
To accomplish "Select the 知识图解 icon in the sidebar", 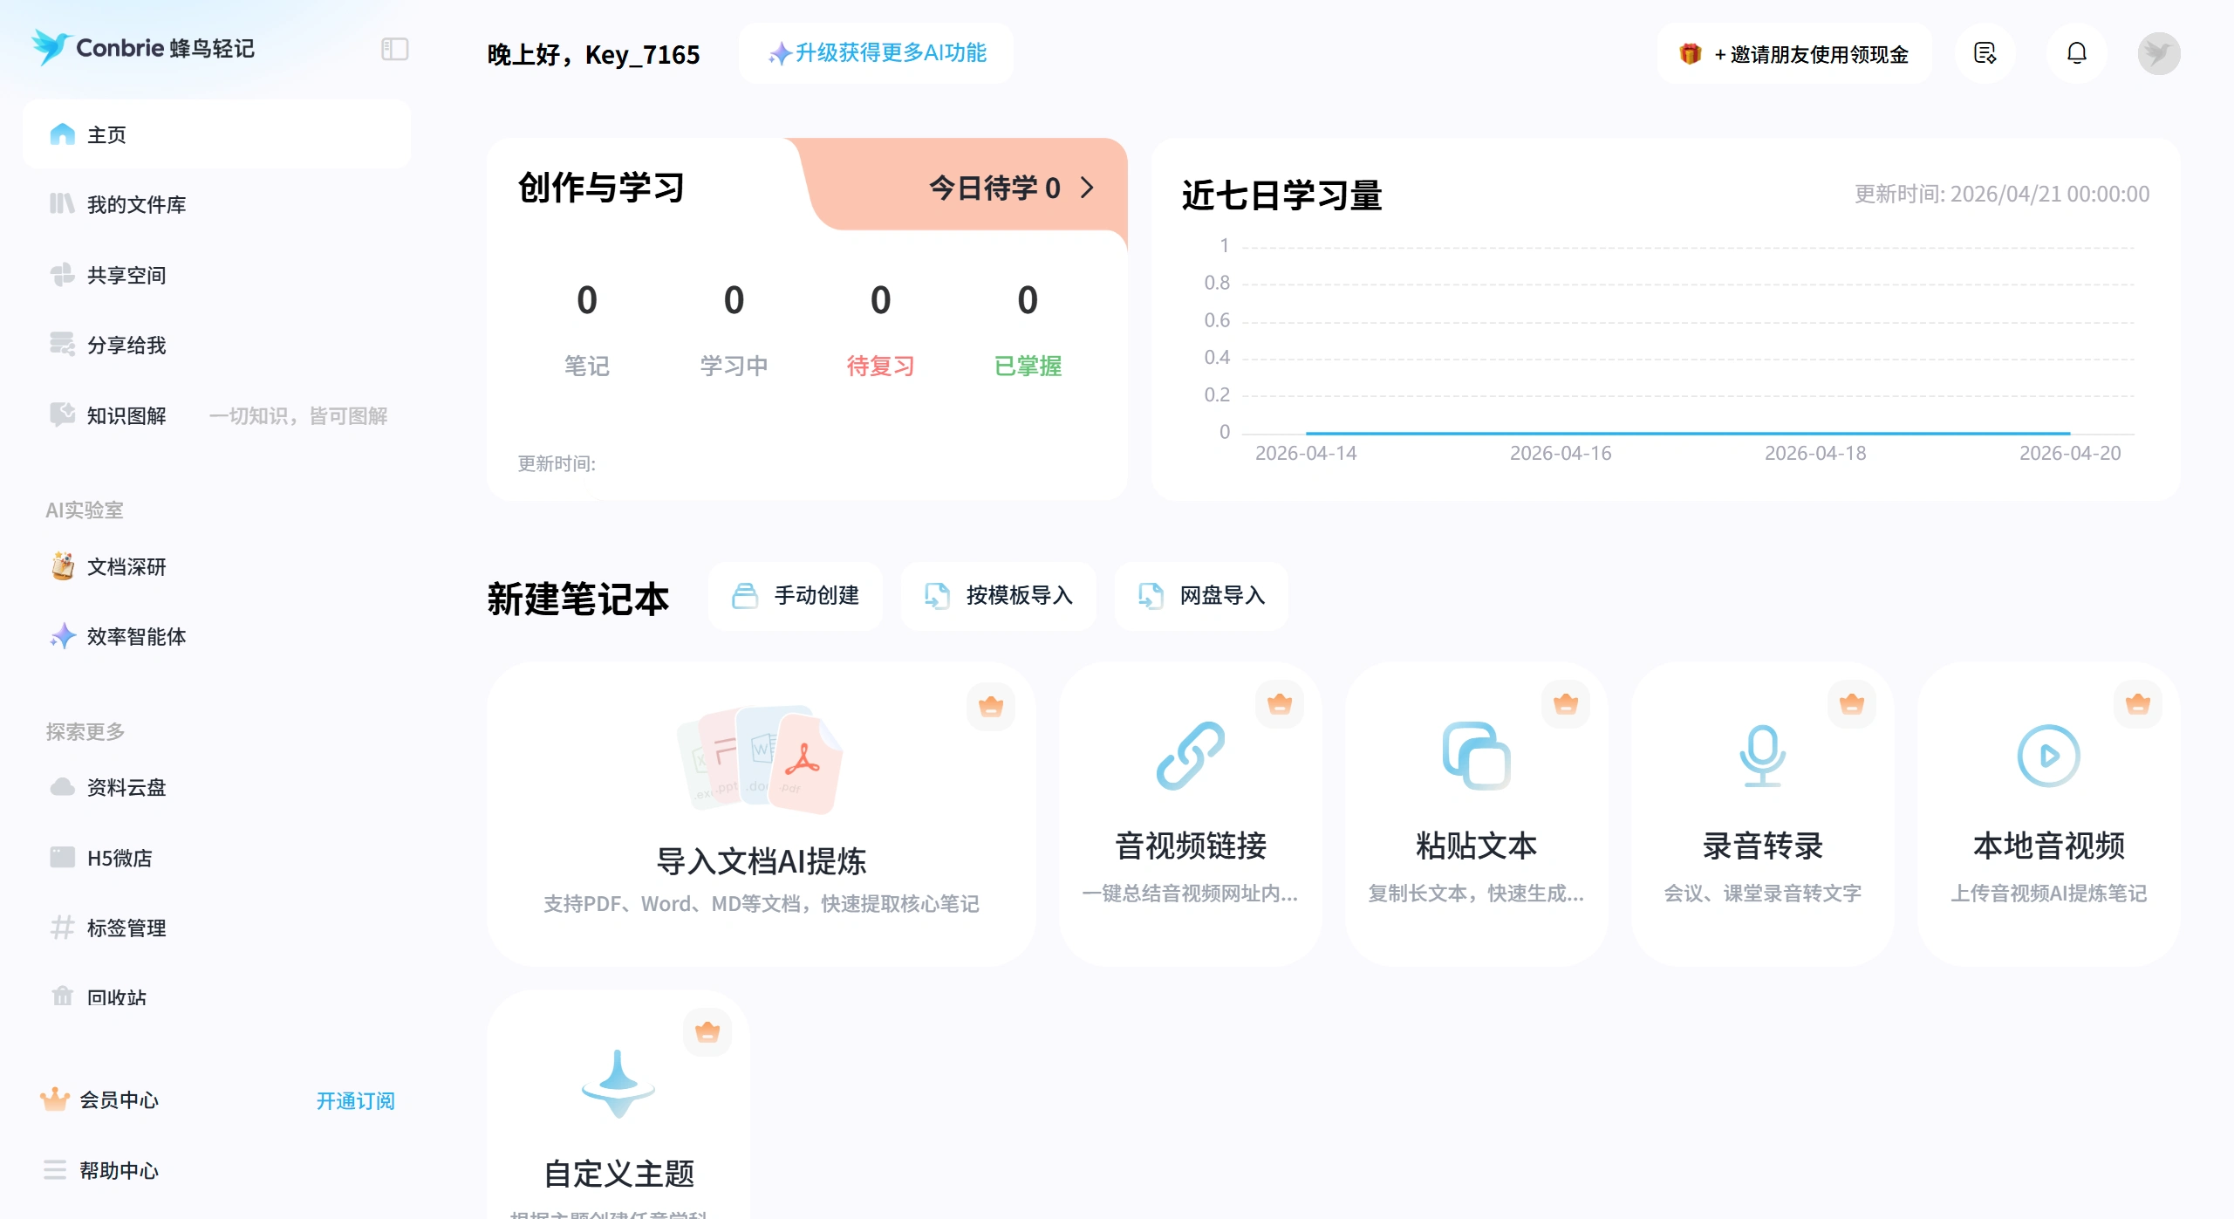I will point(61,415).
